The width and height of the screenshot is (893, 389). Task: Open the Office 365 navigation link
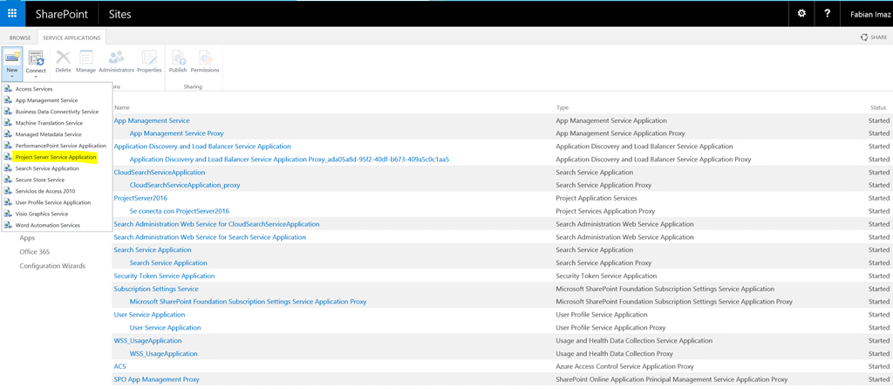(x=36, y=252)
